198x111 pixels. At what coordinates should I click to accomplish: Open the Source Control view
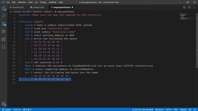click(3, 24)
